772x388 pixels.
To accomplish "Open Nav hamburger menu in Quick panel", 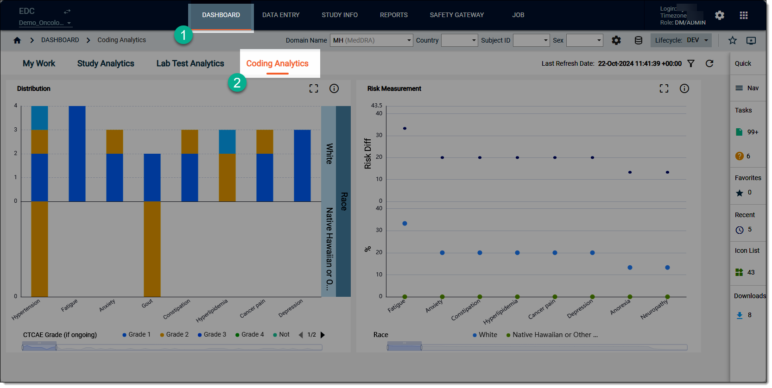I will pyautogui.click(x=739, y=88).
